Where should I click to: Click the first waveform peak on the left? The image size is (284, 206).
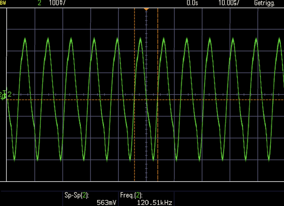click(25, 38)
